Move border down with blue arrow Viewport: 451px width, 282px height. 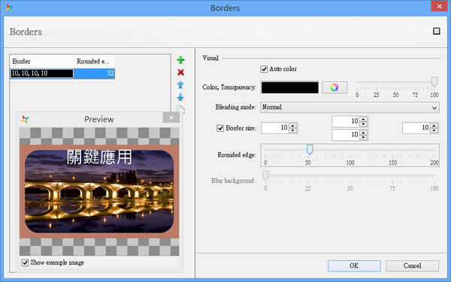180,97
